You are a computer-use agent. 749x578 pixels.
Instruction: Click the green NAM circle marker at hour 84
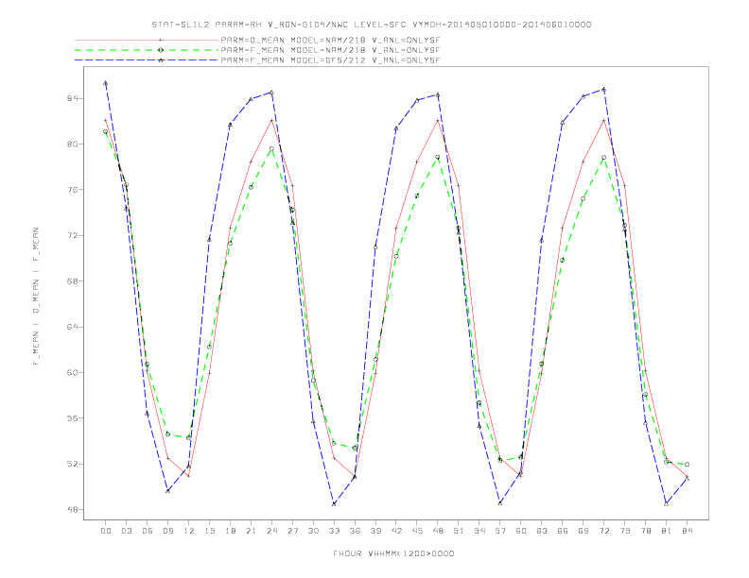click(x=687, y=464)
